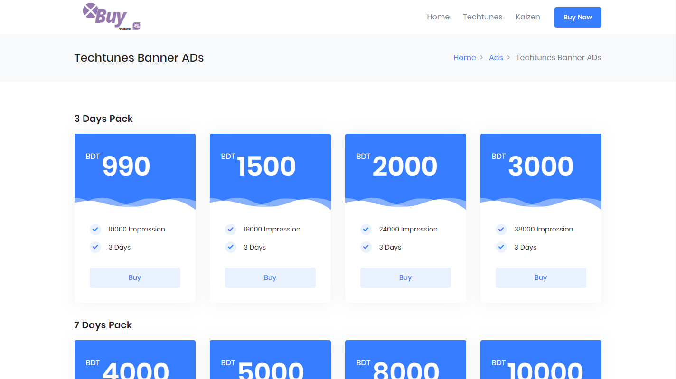
Task: Click the 10000 Impression text
Action: (x=137, y=230)
